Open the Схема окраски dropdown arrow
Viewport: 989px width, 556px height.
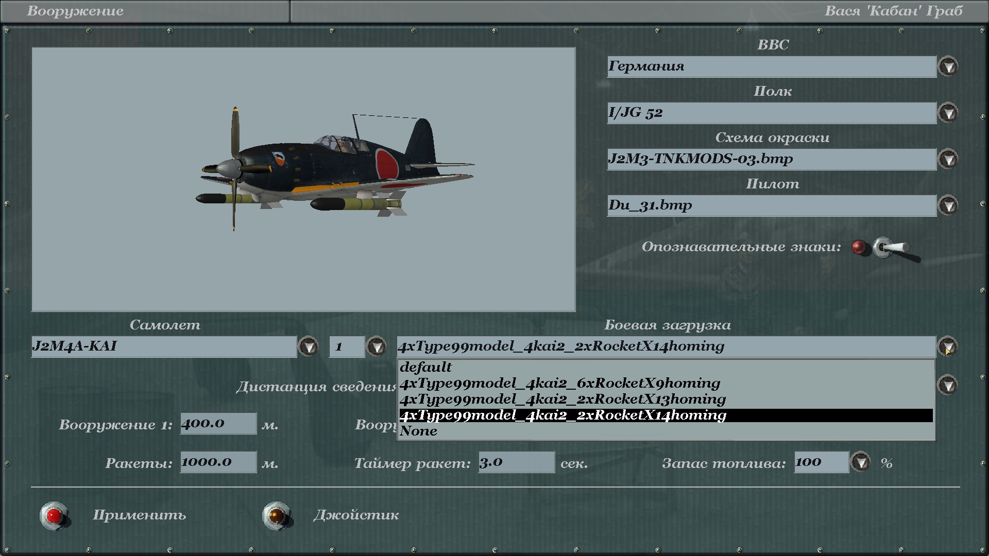[x=948, y=159]
